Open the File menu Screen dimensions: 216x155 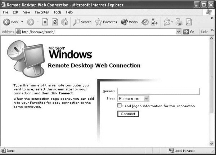pos(5,12)
